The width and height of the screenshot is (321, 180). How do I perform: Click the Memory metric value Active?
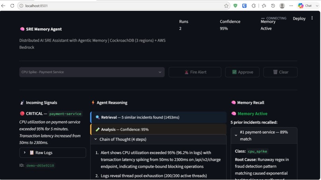point(266,28)
